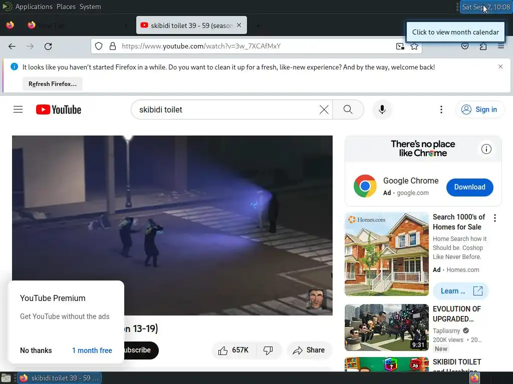Image resolution: width=513 pixels, height=384 pixels.
Task: Click Search 1000's of Homes for Sale title
Action: click(459, 221)
